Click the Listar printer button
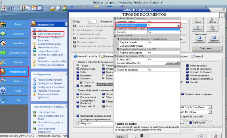The width and height of the screenshot is (227, 138). click(x=212, y=28)
